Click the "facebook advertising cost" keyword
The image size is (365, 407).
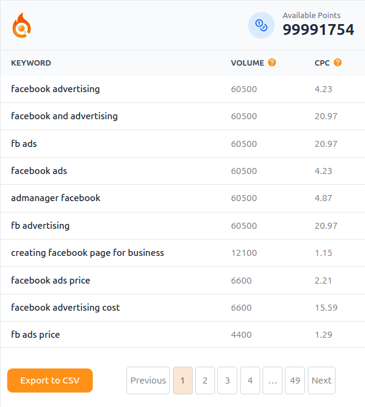(x=65, y=308)
